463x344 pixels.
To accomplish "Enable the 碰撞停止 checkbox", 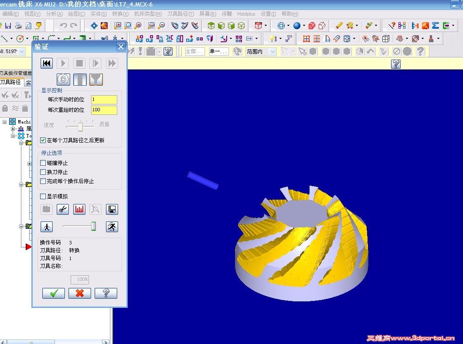I will point(43,163).
